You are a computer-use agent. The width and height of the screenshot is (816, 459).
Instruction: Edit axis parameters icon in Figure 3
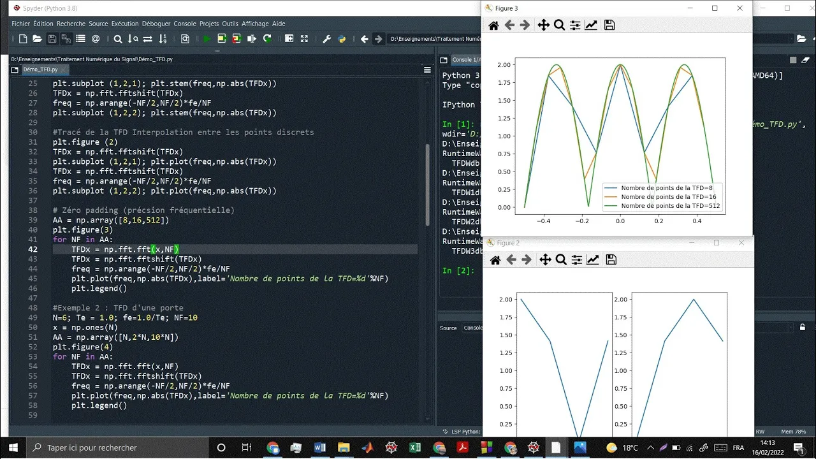pos(591,25)
